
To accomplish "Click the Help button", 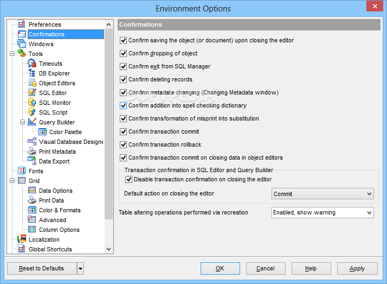I will point(311,268).
